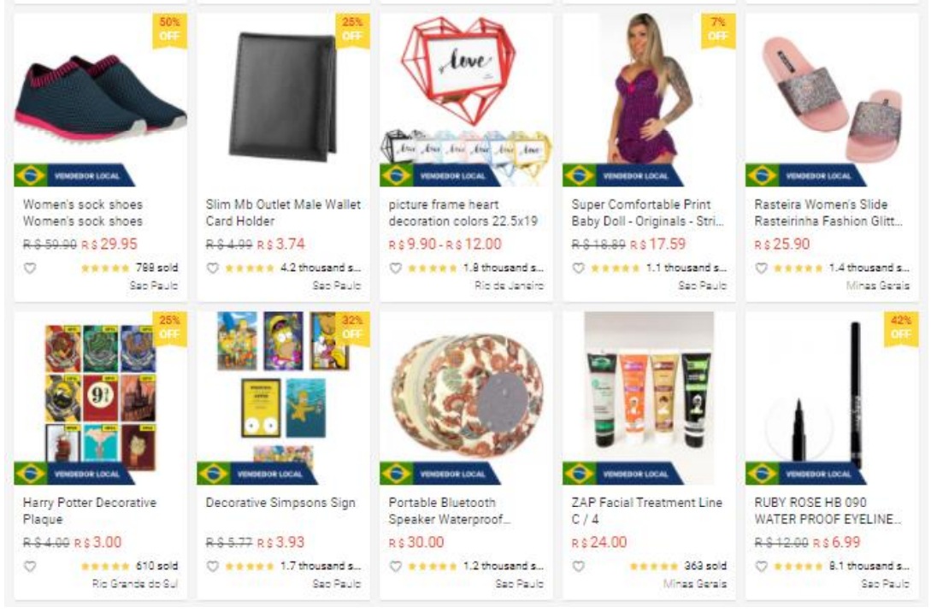Click heart icon on ZAP Facial Treatment

(579, 566)
